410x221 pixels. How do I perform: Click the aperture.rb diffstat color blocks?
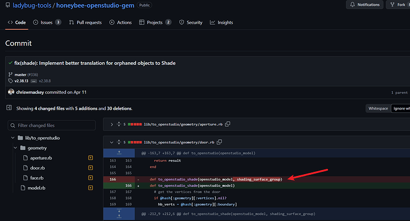coord(135,124)
